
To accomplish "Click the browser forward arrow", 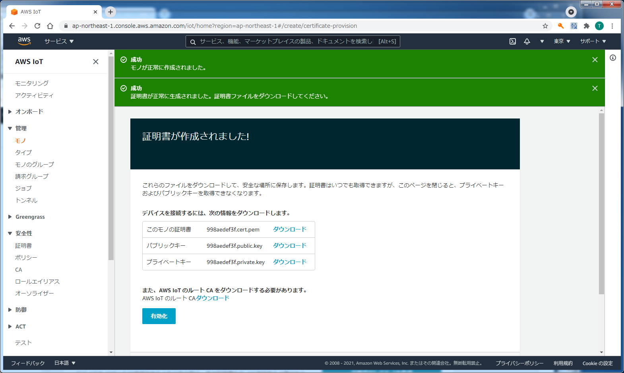I will (x=25, y=26).
